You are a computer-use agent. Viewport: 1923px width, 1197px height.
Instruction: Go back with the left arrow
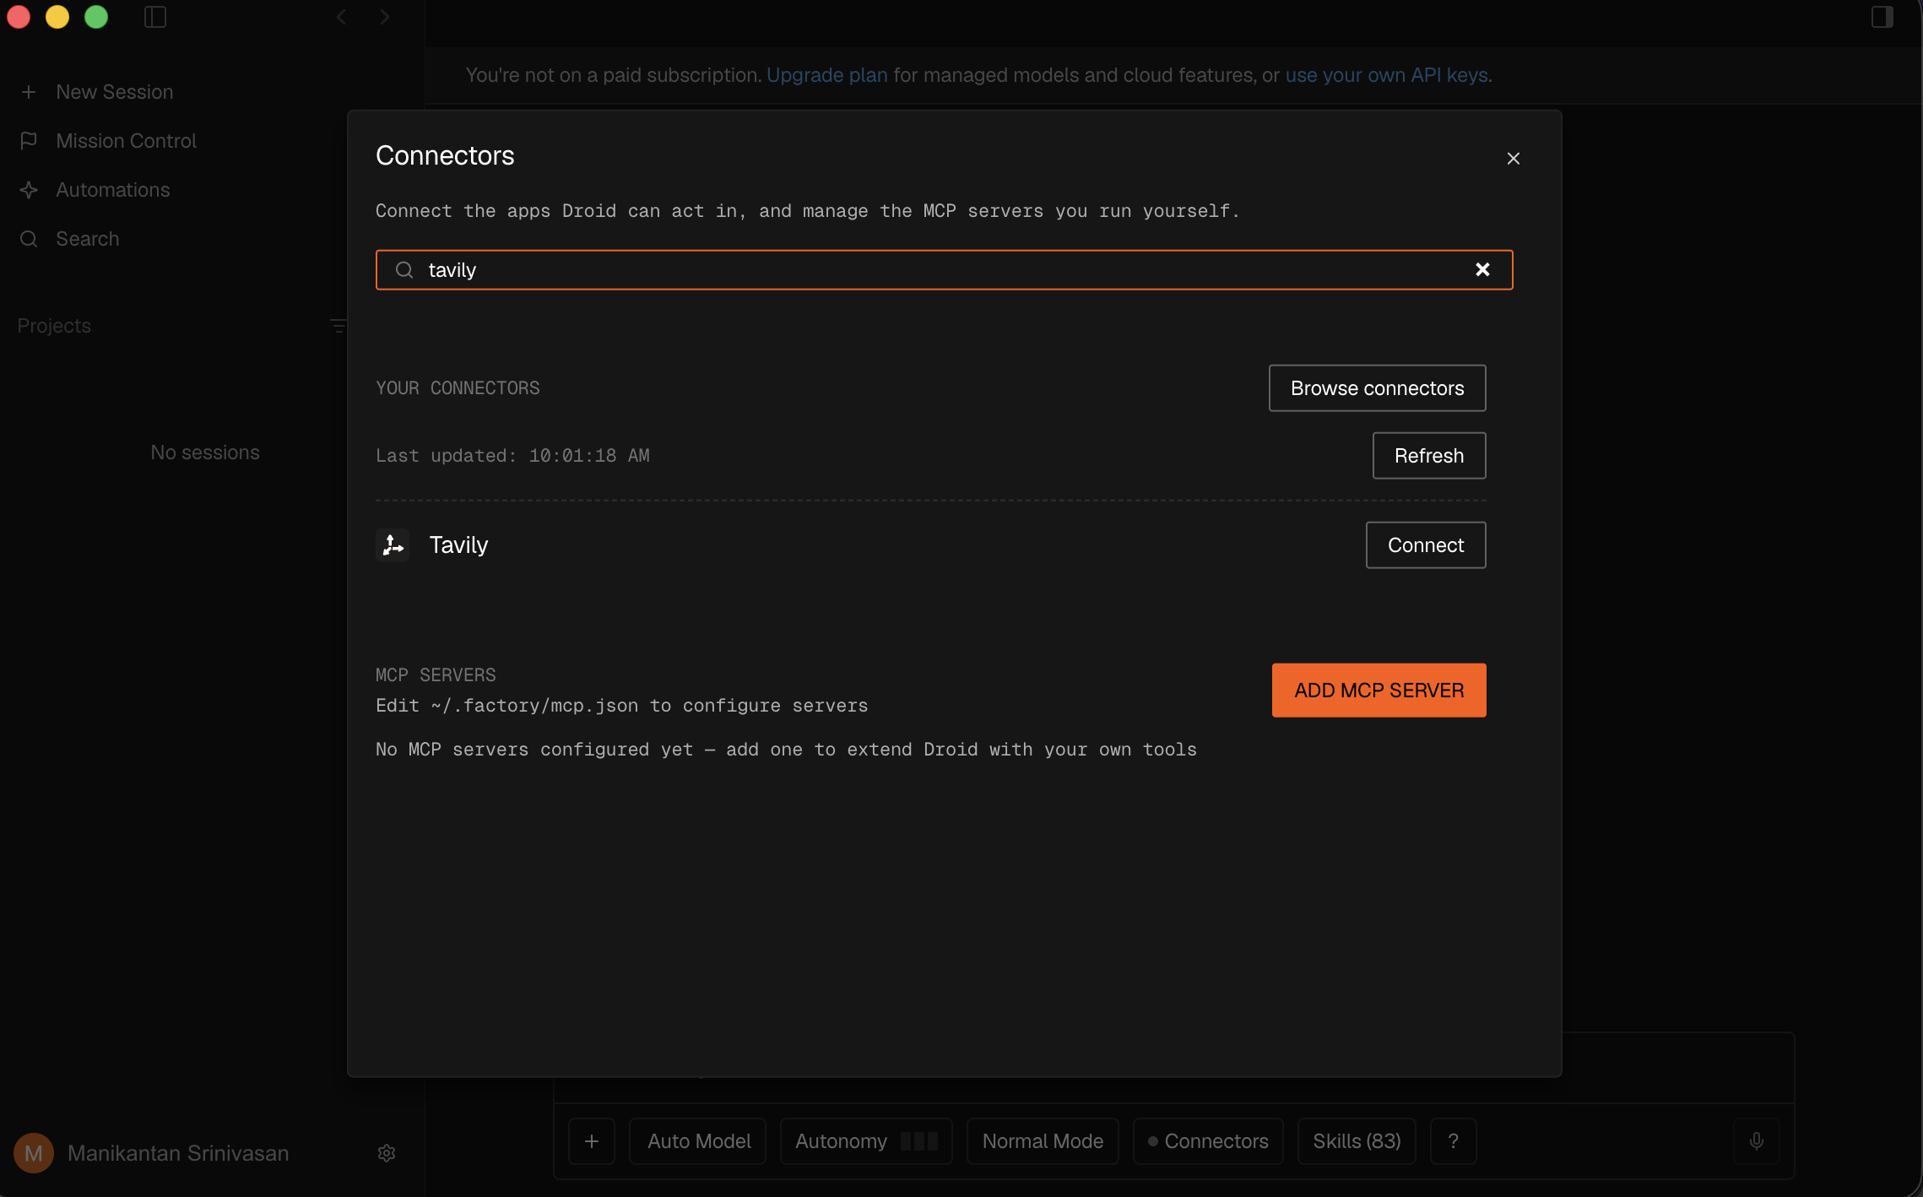click(341, 17)
